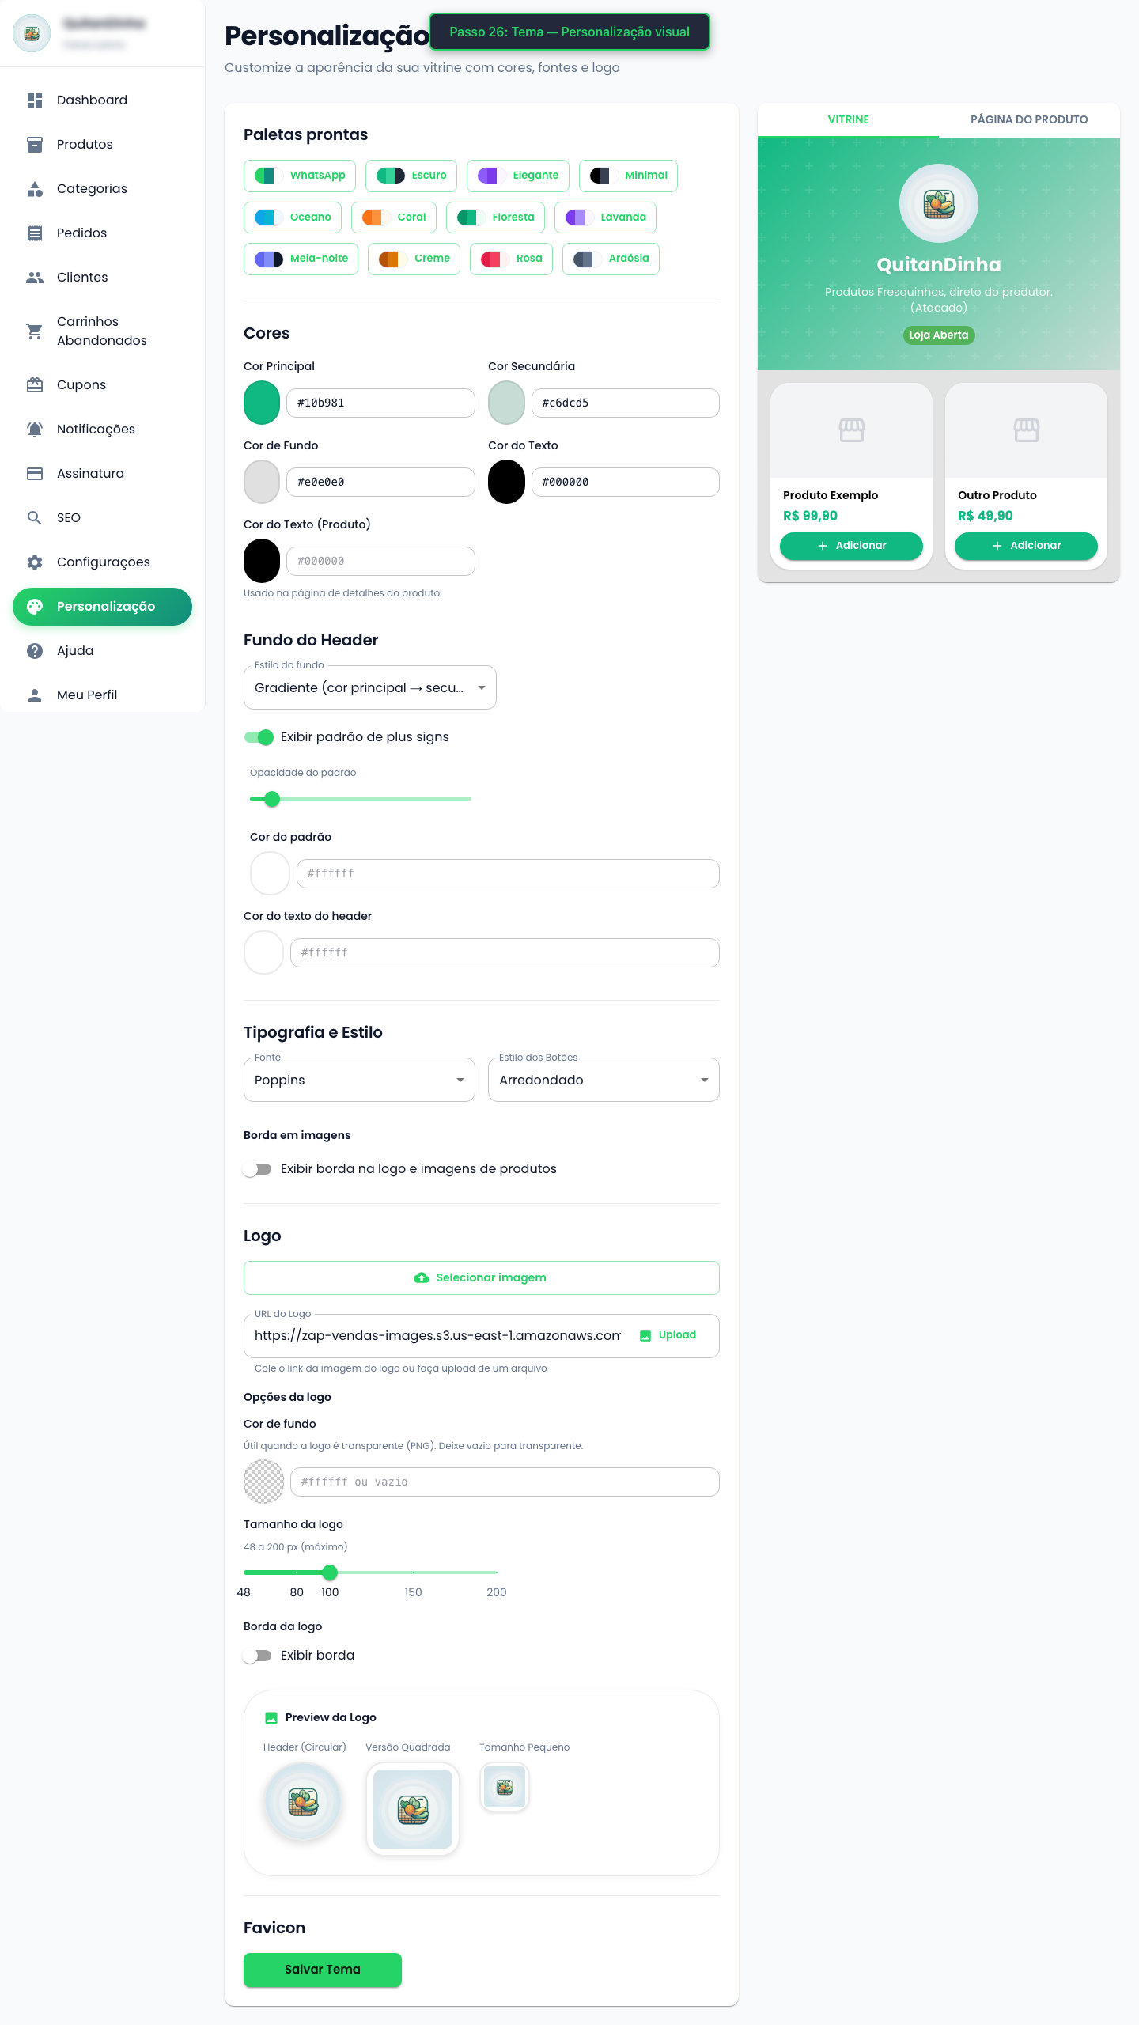Select the SEO magnifier icon
1139x2025 pixels.
tap(35, 517)
